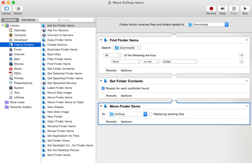Show Results for Find Finder Items

(x=111, y=70)
